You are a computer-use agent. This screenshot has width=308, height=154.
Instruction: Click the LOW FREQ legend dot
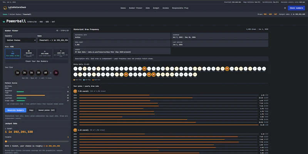pyautogui.click(x=84, y=80)
